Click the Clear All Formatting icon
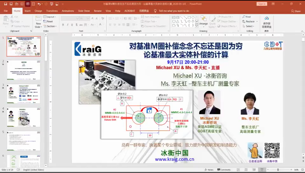 point(103,18)
